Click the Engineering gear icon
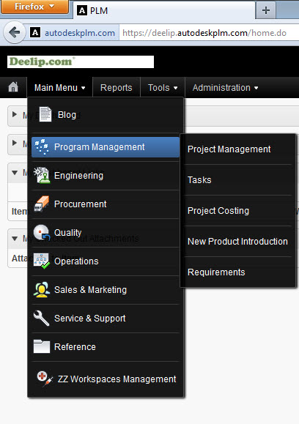This screenshot has width=299, height=424. 42,175
